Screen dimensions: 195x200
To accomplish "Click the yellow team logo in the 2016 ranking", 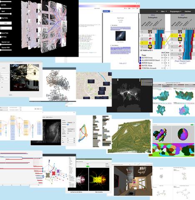I will (150, 47).
